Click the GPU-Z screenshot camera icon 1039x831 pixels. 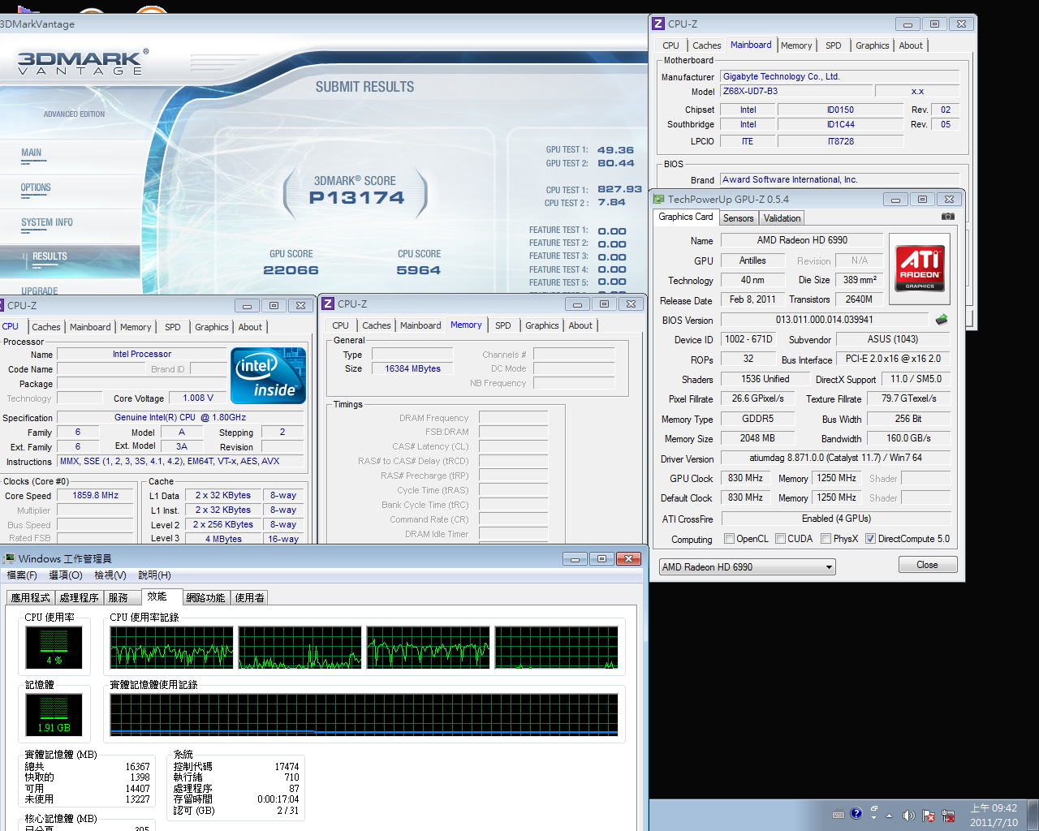(x=947, y=217)
